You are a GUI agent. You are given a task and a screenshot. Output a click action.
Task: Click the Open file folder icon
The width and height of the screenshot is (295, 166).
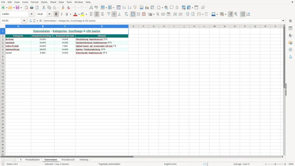10,7
